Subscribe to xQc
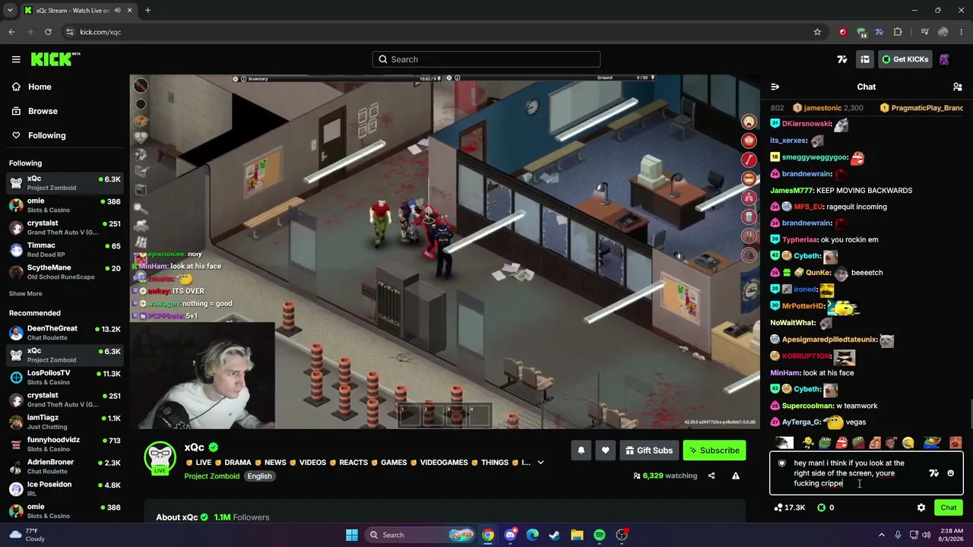Screen dimensions: 973x547 (x=715, y=451)
